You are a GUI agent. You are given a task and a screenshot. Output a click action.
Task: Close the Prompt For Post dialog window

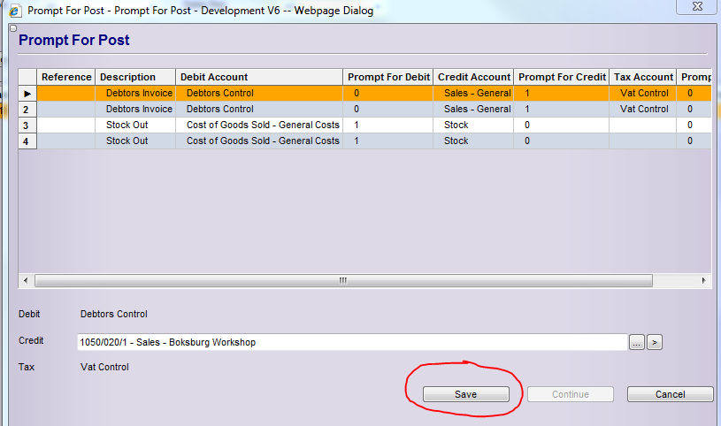coord(701,8)
